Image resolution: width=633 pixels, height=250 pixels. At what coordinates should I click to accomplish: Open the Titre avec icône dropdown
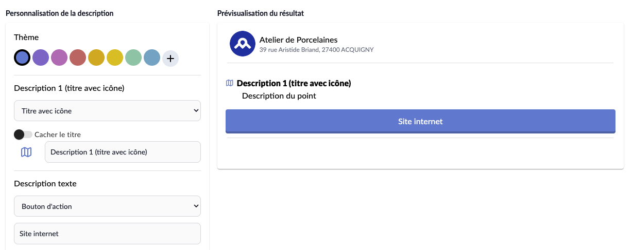(x=107, y=110)
